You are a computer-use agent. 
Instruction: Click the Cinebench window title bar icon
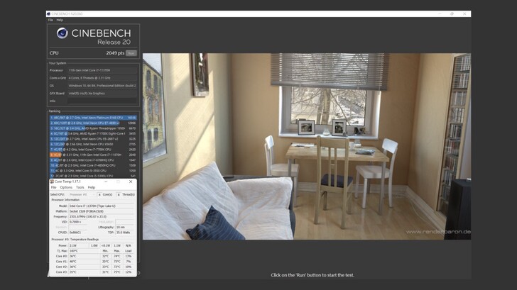(x=49, y=13)
